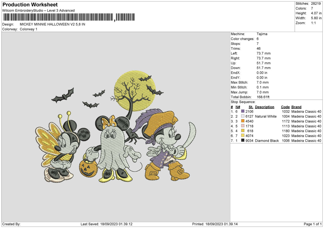Click design name 'MICKEY MINNIE HALLOWEEN V2 5,8 IN'
Viewport: 324px width, 228px height.
coord(52,24)
